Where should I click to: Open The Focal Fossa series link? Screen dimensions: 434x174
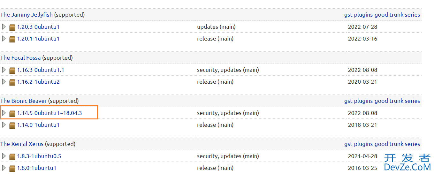coord(20,58)
